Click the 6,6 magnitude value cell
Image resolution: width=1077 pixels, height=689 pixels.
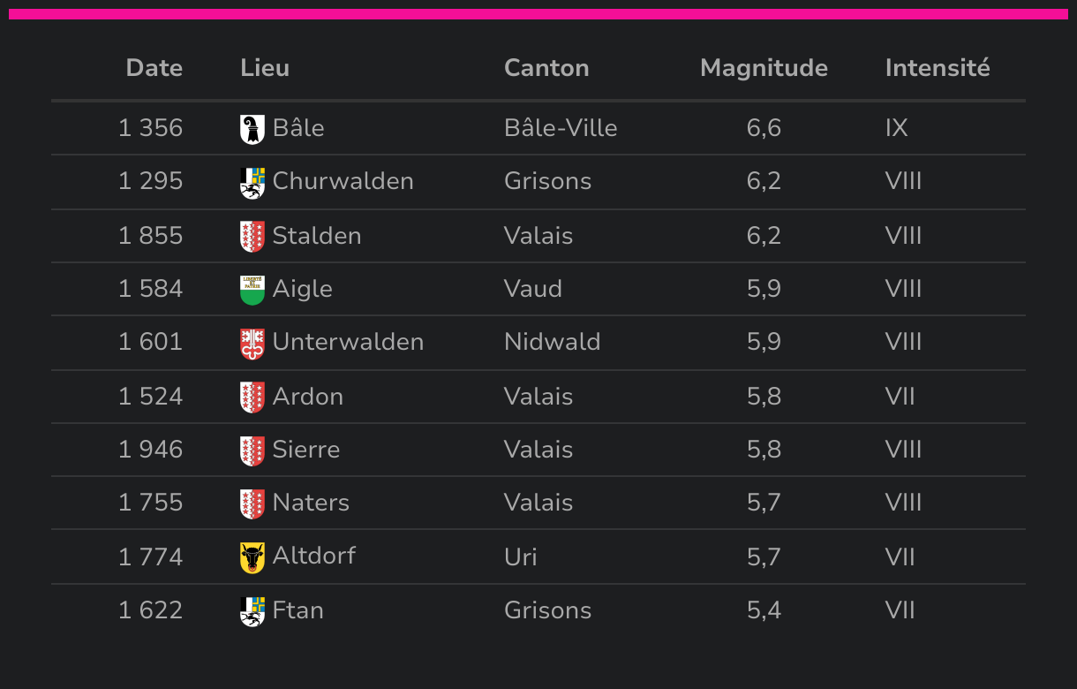click(x=764, y=128)
